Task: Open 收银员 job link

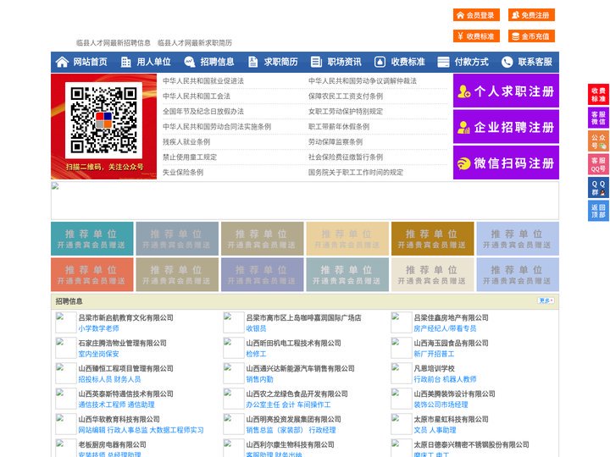Action: point(256,328)
